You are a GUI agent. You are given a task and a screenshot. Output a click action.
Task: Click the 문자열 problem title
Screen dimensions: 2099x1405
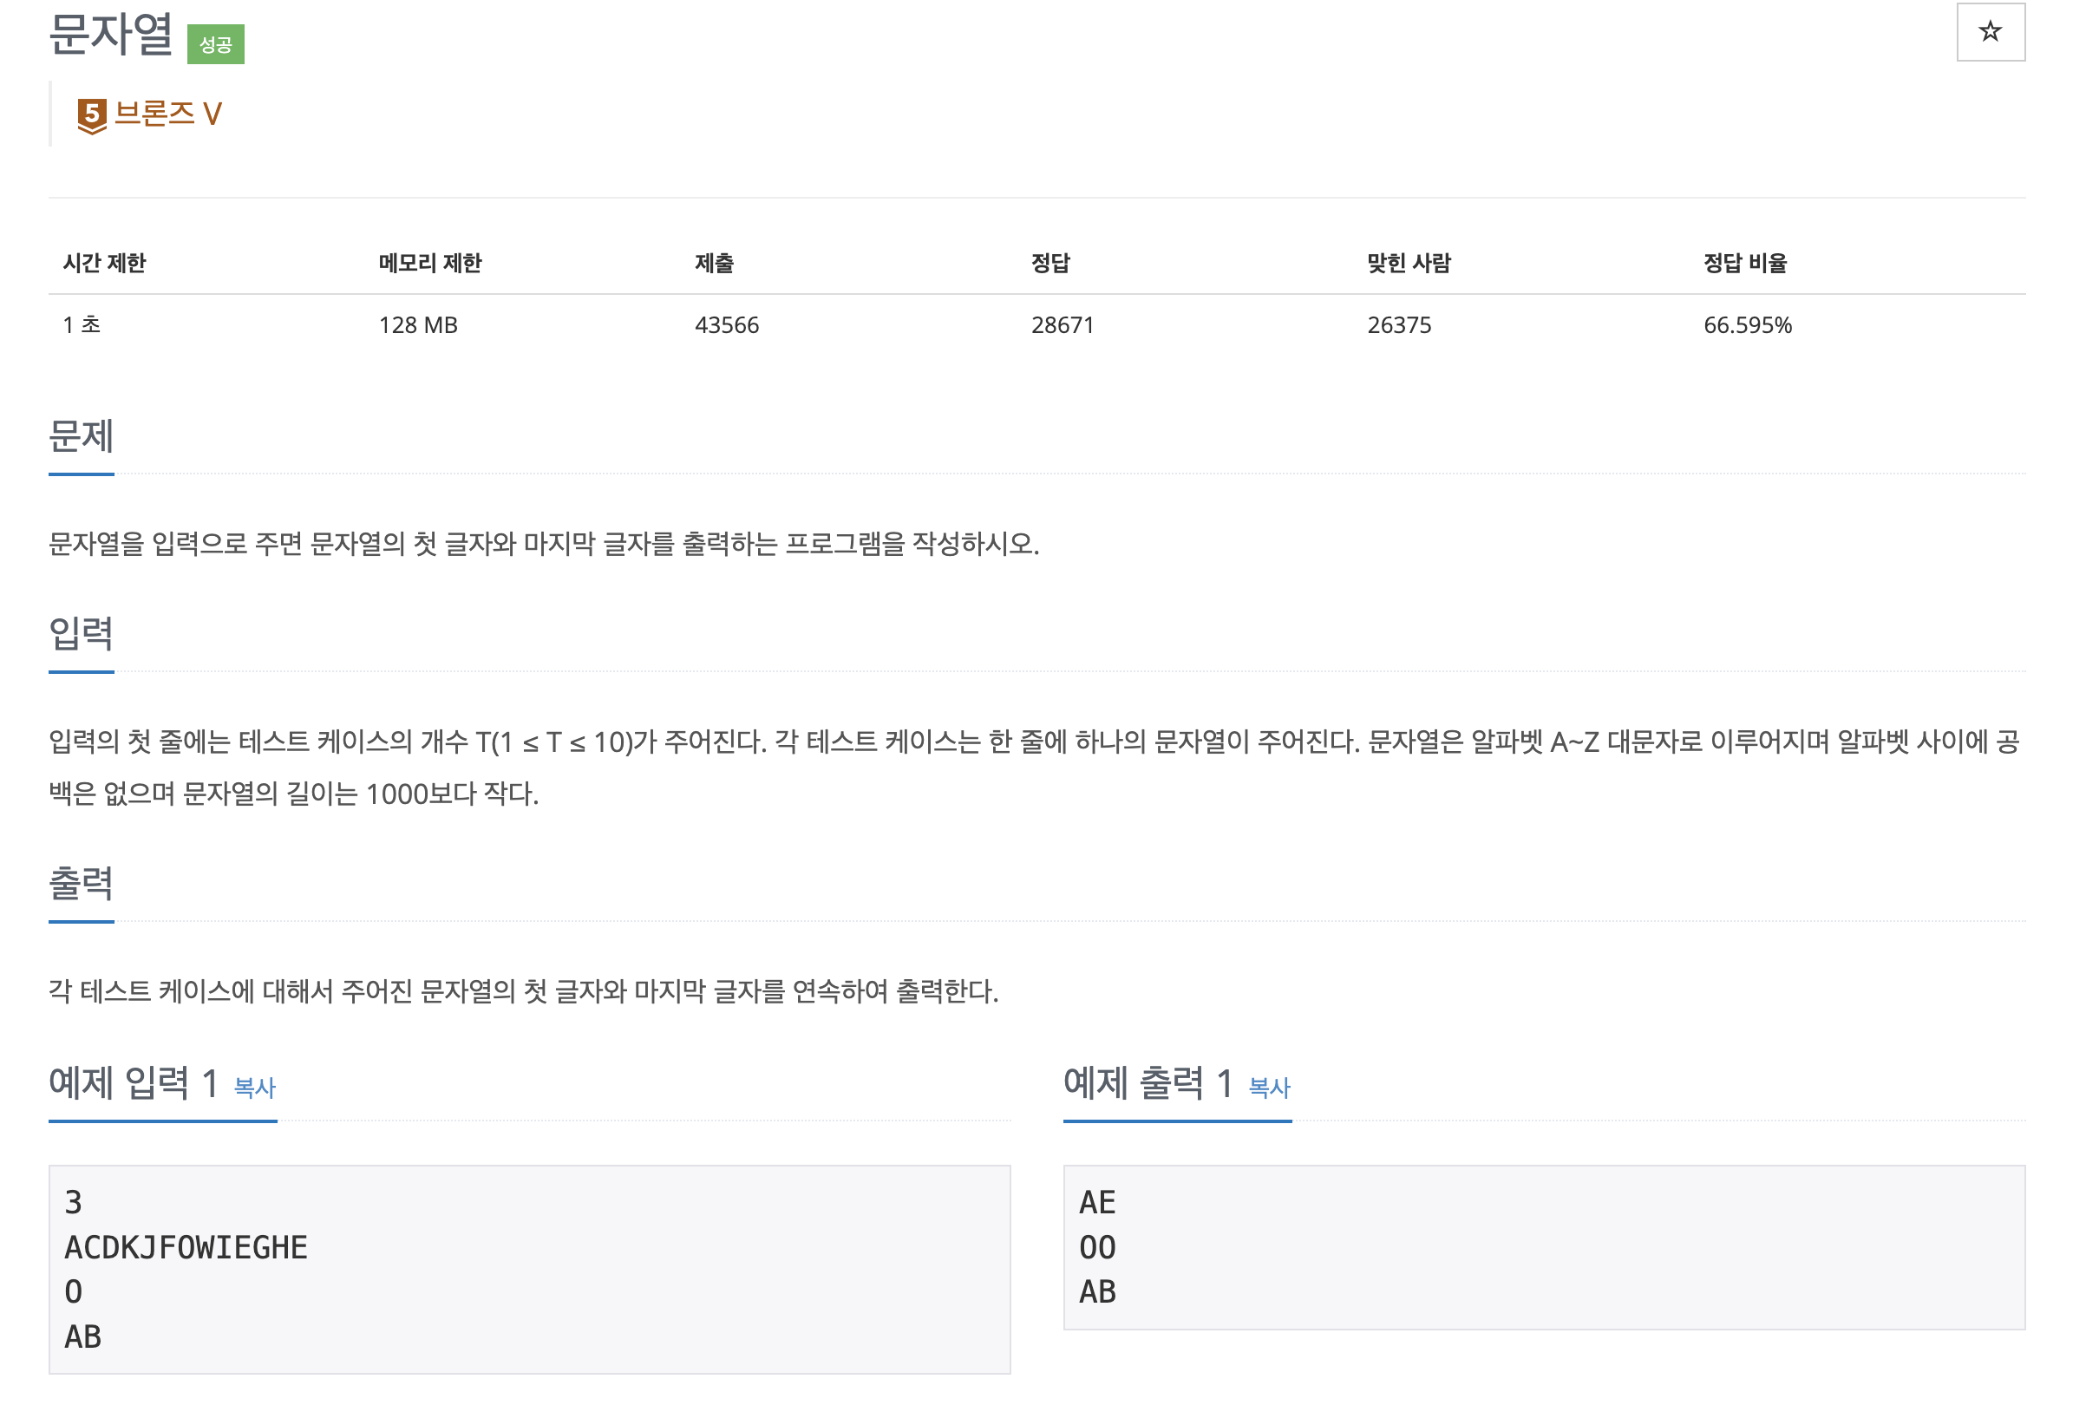[x=110, y=34]
